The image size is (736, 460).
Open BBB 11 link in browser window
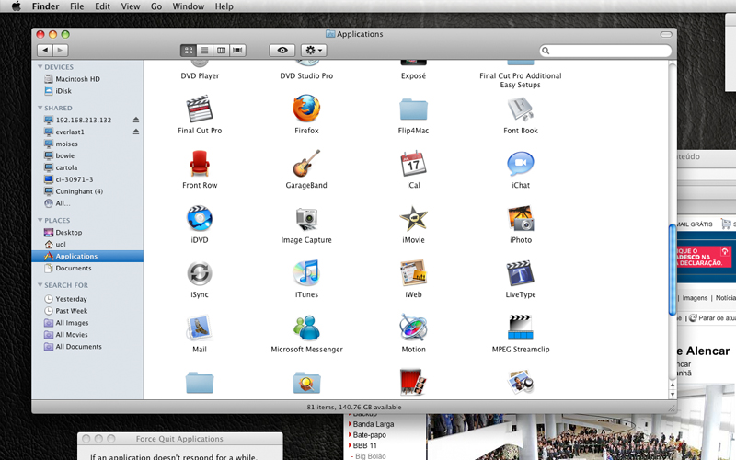point(364,446)
